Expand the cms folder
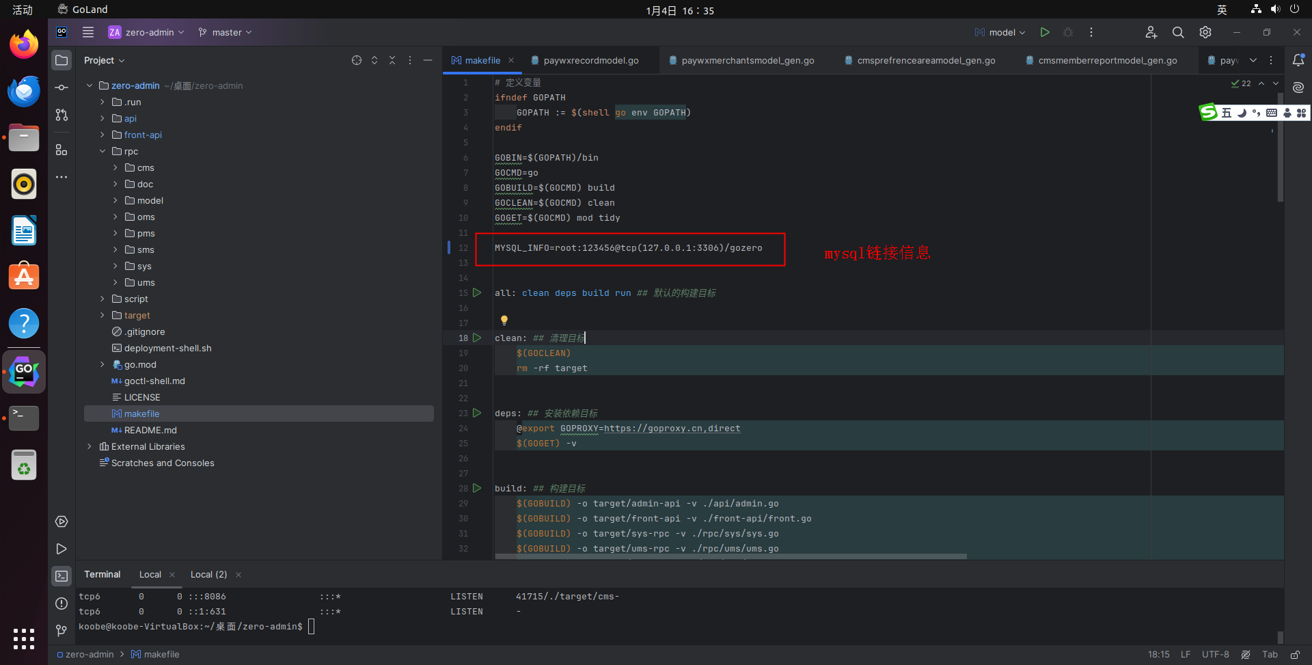Screen dimensions: 1312x665 (x=115, y=167)
